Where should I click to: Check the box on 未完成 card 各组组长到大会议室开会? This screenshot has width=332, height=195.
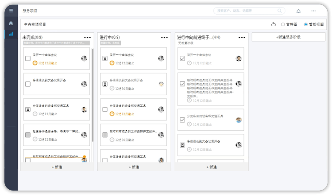click(28, 84)
